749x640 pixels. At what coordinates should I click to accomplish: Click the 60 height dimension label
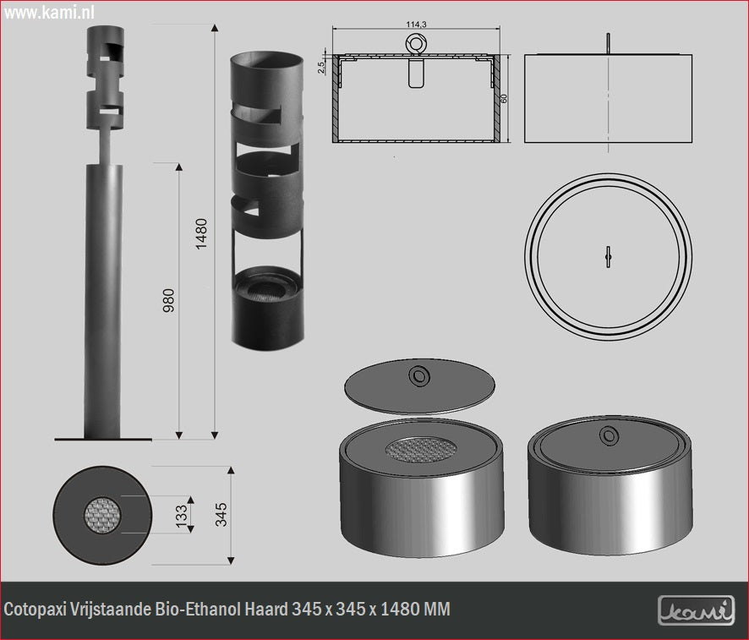505,98
